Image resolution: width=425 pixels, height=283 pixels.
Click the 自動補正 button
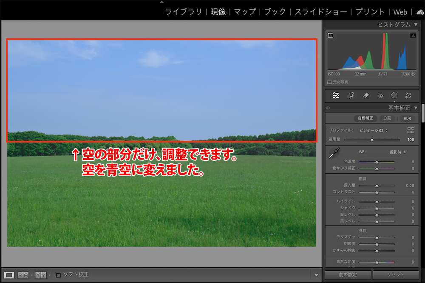click(366, 118)
